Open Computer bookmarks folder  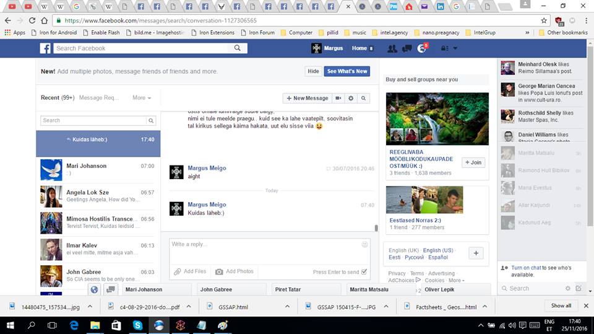click(x=296, y=33)
